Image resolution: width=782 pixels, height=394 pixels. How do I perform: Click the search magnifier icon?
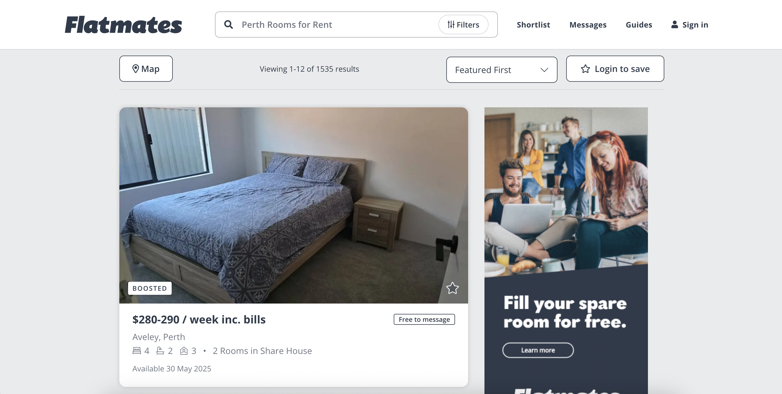(x=229, y=25)
